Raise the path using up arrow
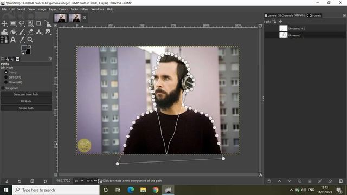Image resolution: width=347 pixels, height=195 pixels. pos(279,181)
